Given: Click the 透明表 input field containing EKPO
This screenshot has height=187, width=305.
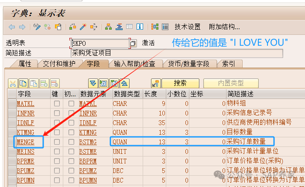Looking at the screenshot, I should (100, 43).
